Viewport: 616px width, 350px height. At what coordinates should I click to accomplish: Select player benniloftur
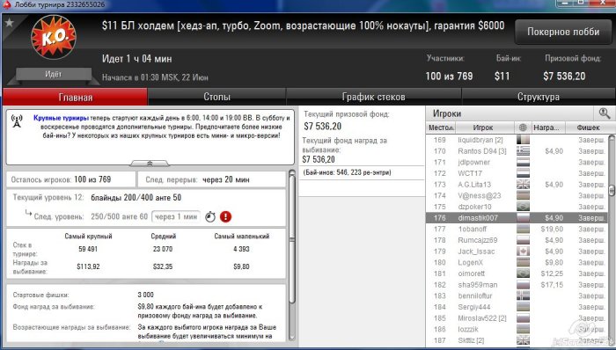(475, 295)
